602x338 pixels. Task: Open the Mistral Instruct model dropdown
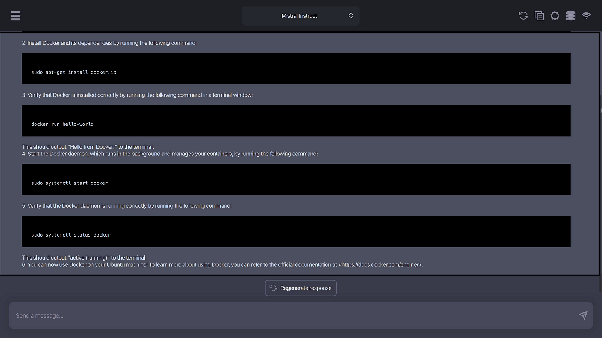point(299,16)
